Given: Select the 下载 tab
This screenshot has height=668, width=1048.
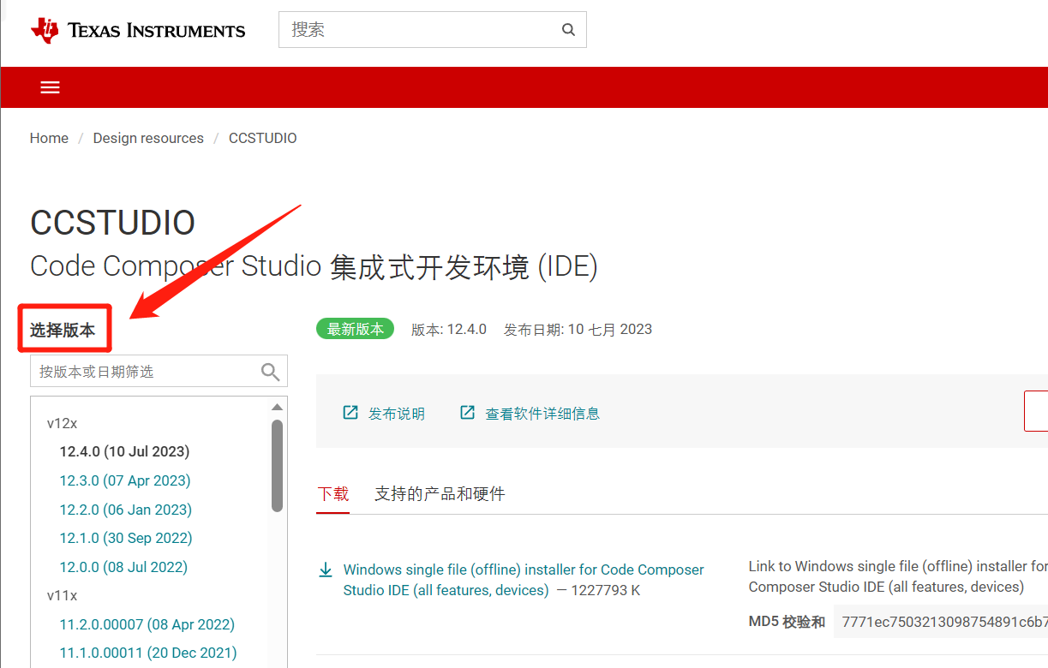Looking at the screenshot, I should 333,493.
